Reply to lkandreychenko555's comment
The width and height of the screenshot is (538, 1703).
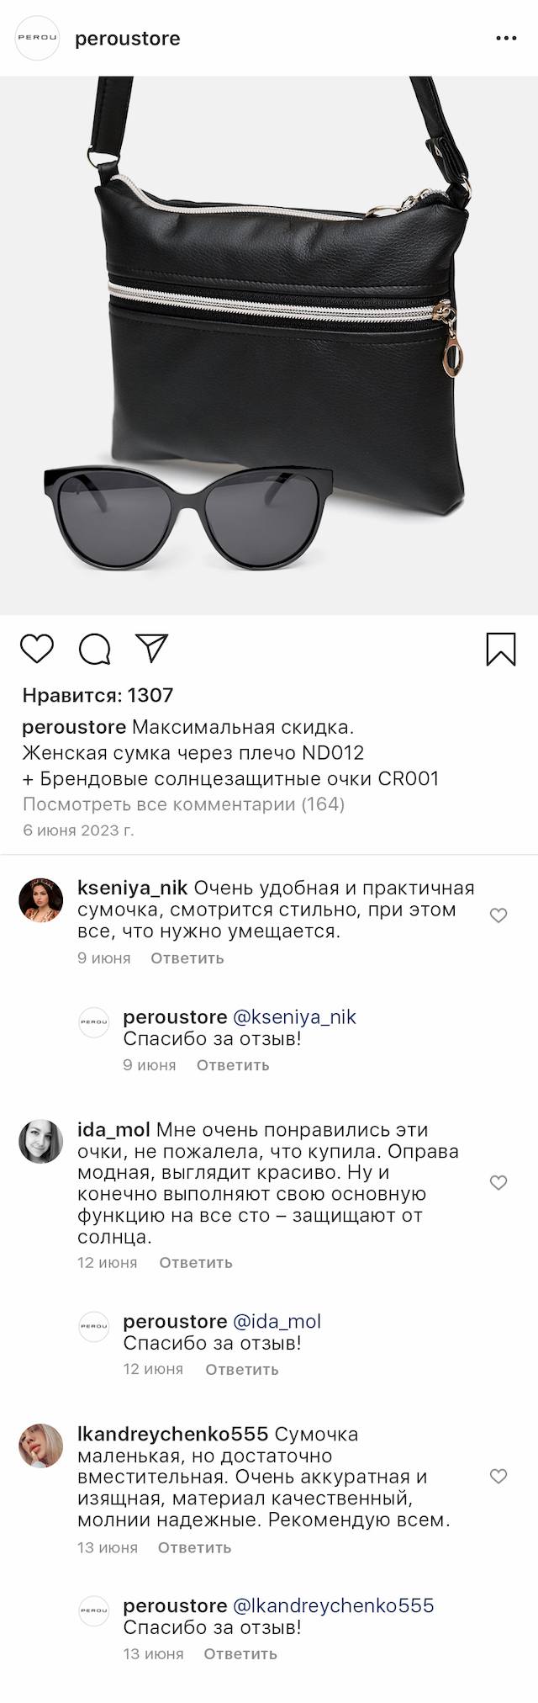194,1547
